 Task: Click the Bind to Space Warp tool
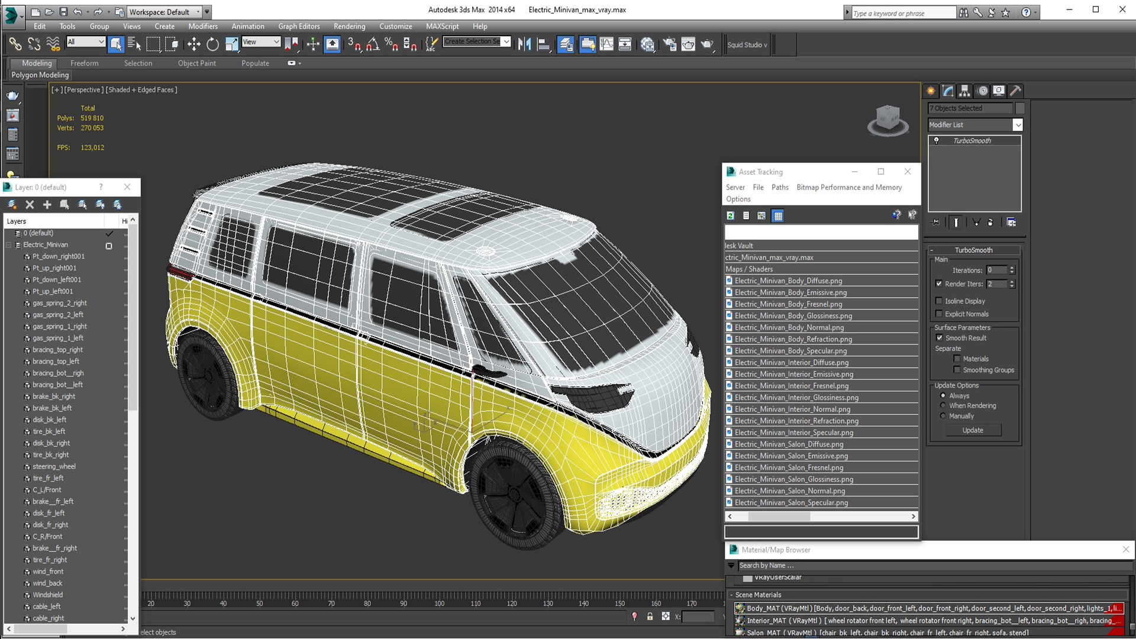[x=53, y=44]
